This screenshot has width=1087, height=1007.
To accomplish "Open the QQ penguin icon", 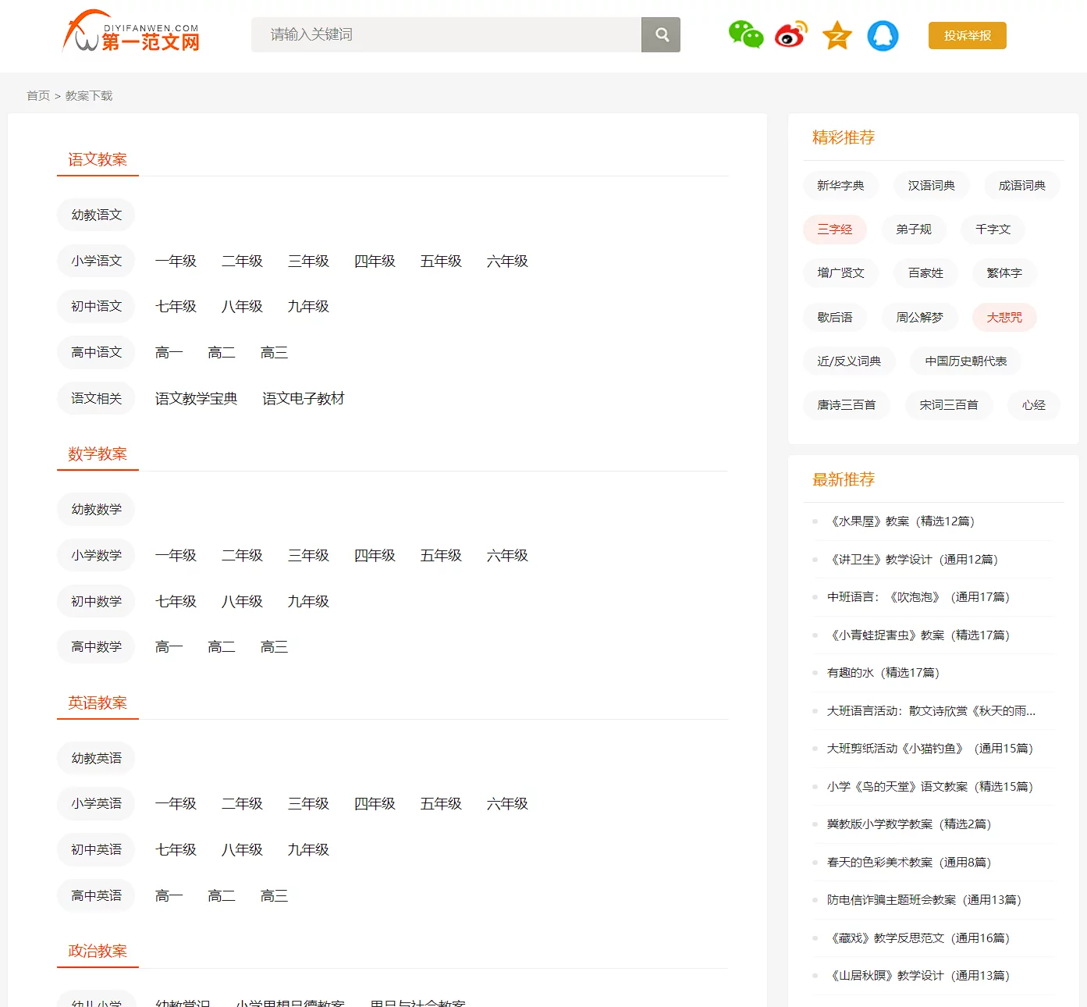I will (x=883, y=35).
